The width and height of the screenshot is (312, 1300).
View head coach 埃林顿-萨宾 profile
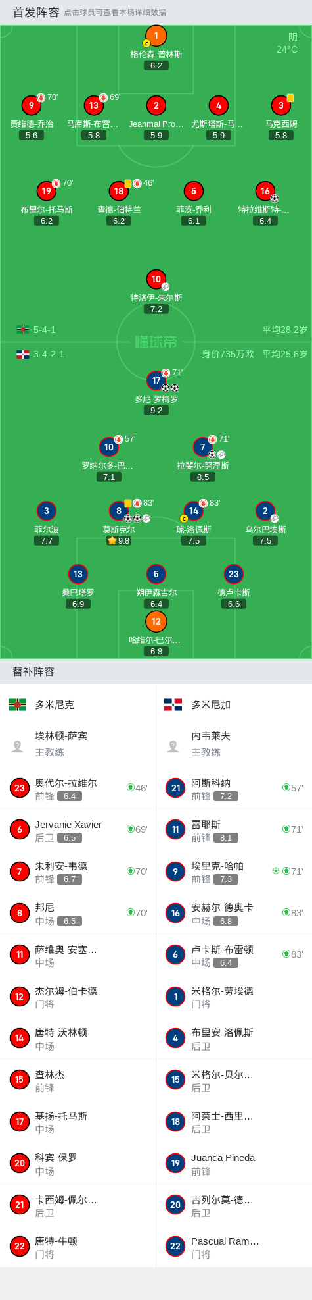(78, 744)
